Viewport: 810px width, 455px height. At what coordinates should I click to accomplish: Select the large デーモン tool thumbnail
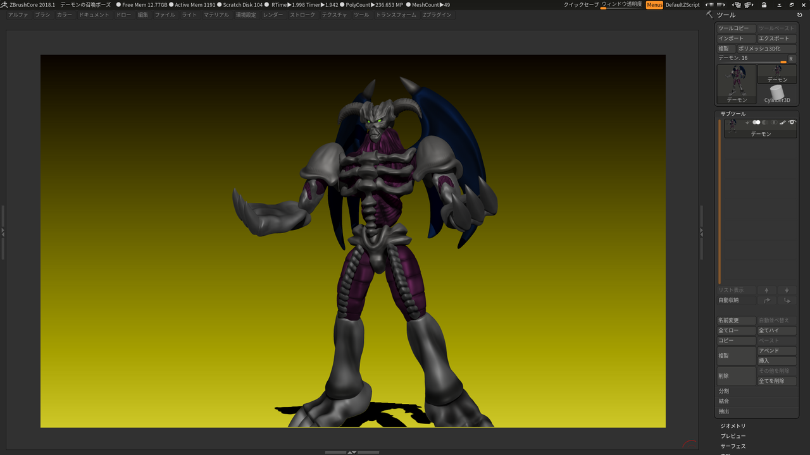737,84
